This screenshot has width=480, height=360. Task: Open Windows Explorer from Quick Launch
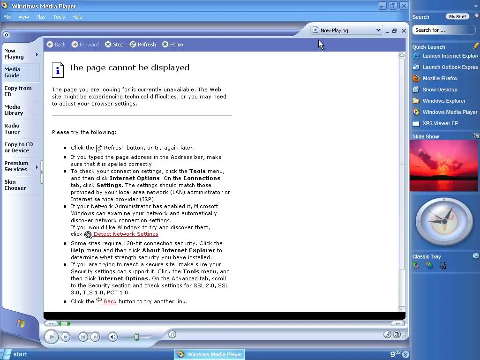[x=439, y=101]
